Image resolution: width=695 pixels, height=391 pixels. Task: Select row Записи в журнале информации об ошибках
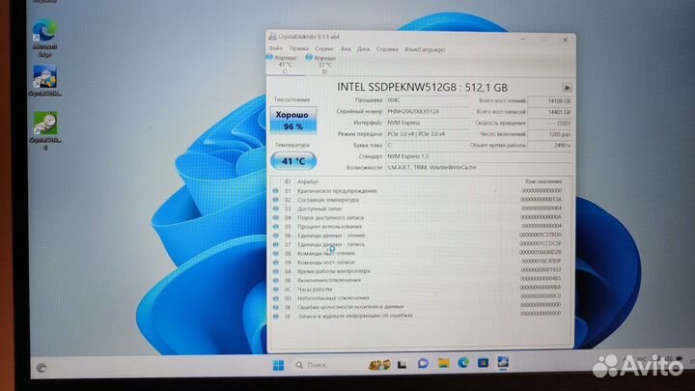(418, 316)
